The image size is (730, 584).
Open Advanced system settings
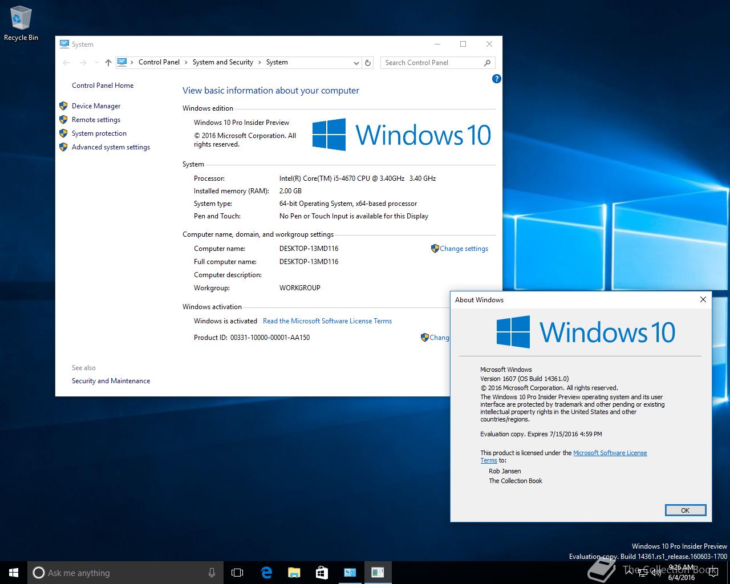[111, 147]
